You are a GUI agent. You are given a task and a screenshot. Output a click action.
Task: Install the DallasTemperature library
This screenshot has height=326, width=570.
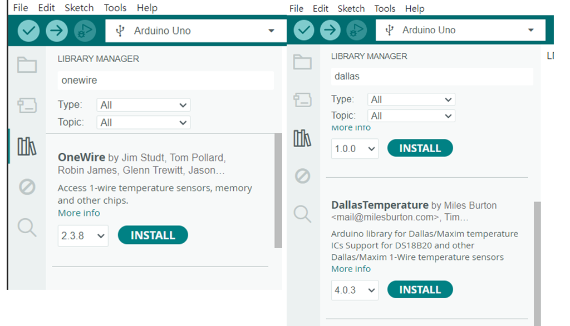click(x=420, y=290)
